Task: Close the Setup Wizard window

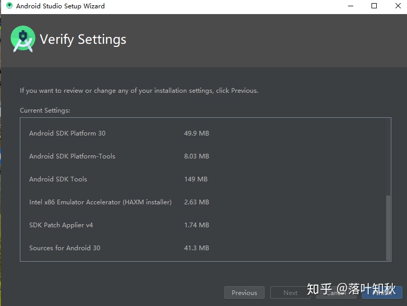Action: [x=398, y=6]
